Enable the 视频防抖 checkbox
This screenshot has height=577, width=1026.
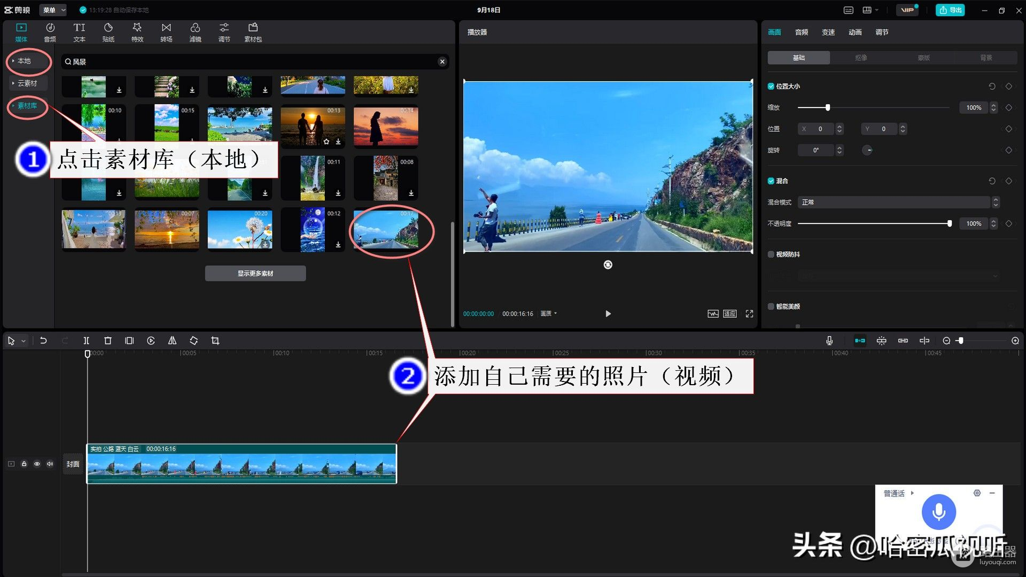[x=771, y=254]
